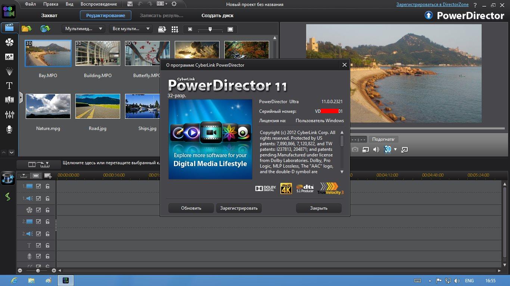Click the detect scenes library icon
Screen dimensions: 510x286
(162, 29)
